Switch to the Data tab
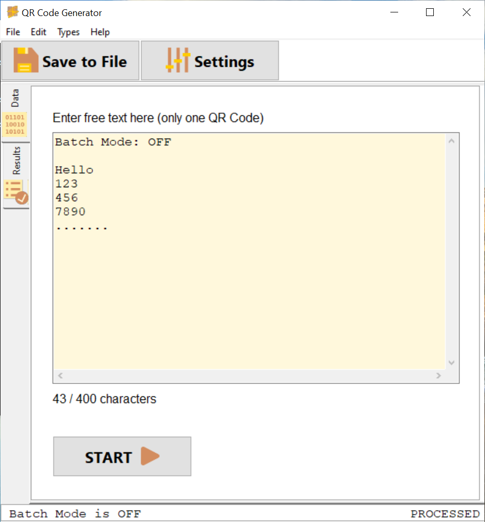Screen dimensions: 485x522 pyautogui.click(x=15, y=98)
